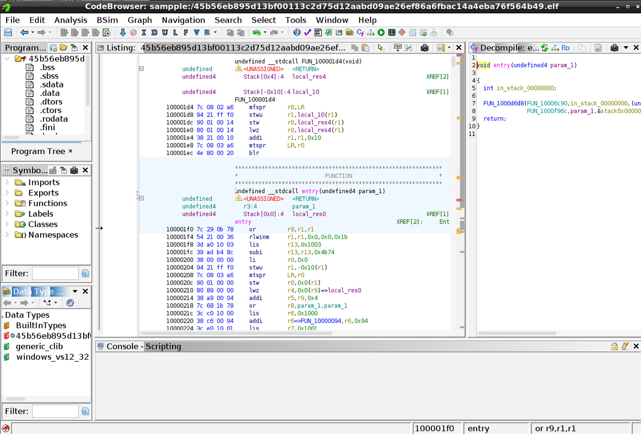Export decompiled function with the pencil icon
641x434 pixels.
pos(598,47)
